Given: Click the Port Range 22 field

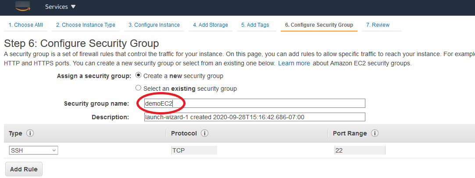Looking at the screenshot, I should click(359, 150).
